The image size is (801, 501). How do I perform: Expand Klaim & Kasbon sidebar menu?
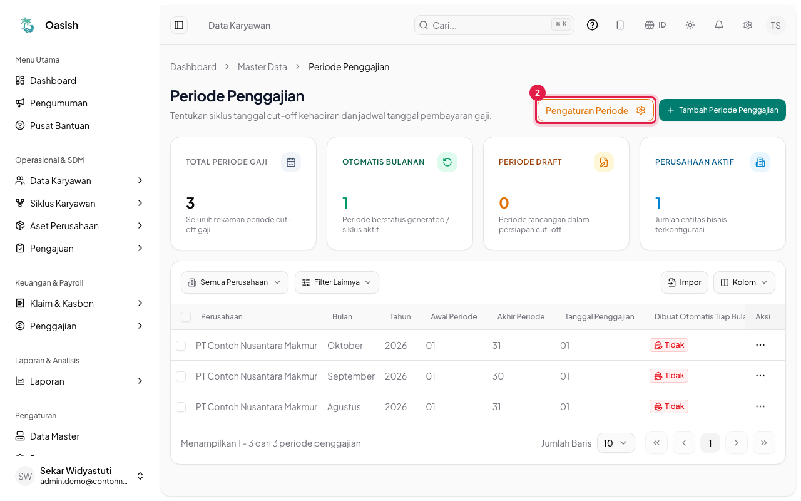pos(79,303)
